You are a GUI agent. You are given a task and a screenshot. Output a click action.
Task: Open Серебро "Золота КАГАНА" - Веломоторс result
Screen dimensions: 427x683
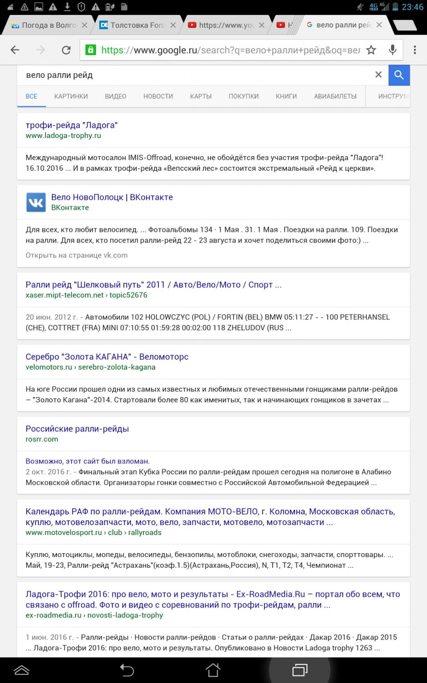pos(107,357)
